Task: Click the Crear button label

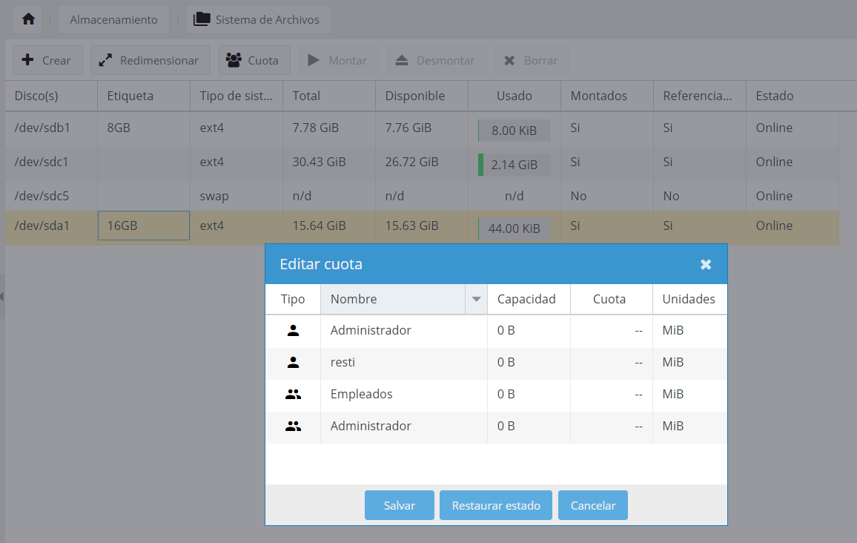Action: [x=56, y=61]
